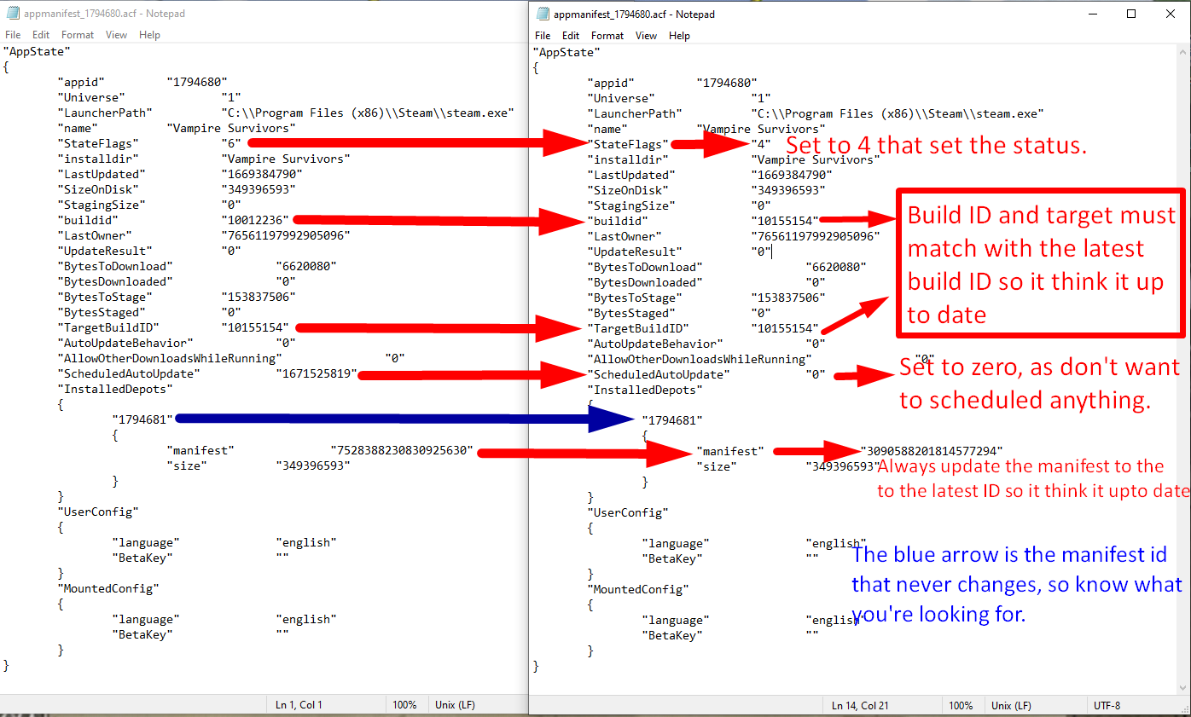1191x717 pixels.
Task: Click the Notepad icon in the active window's title bar
Action: tap(542, 14)
